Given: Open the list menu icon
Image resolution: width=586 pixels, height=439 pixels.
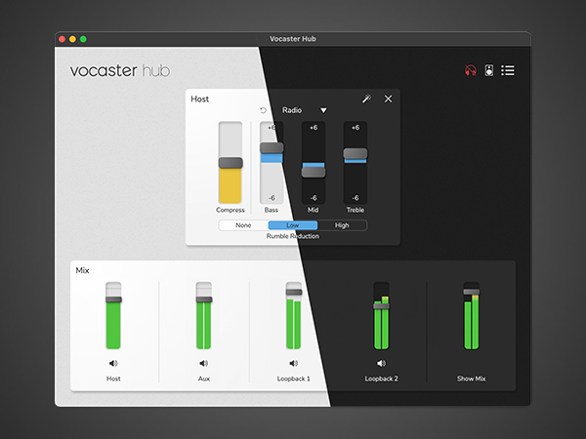Looking at the screenshot, I should coord(508,70).
